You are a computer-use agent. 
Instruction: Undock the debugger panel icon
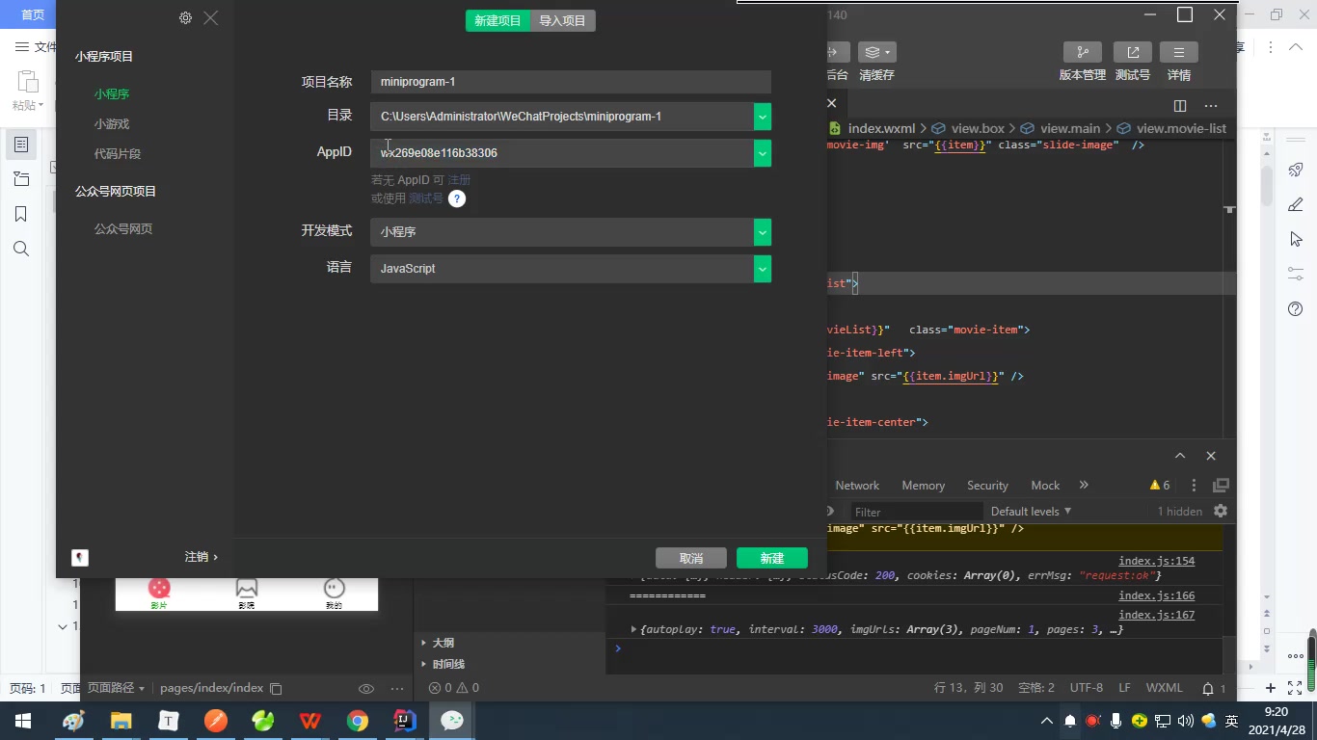point(1221,486)
